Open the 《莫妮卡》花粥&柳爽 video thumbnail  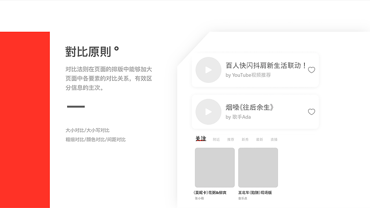click(214, 167)
